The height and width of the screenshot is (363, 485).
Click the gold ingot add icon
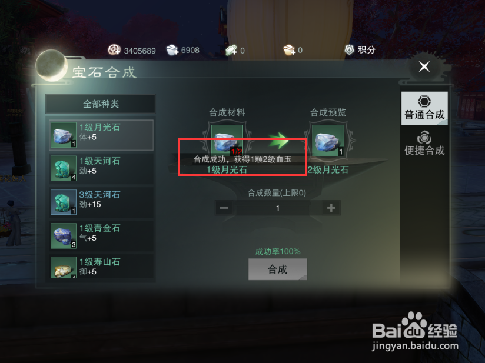(x=290, y=50)
